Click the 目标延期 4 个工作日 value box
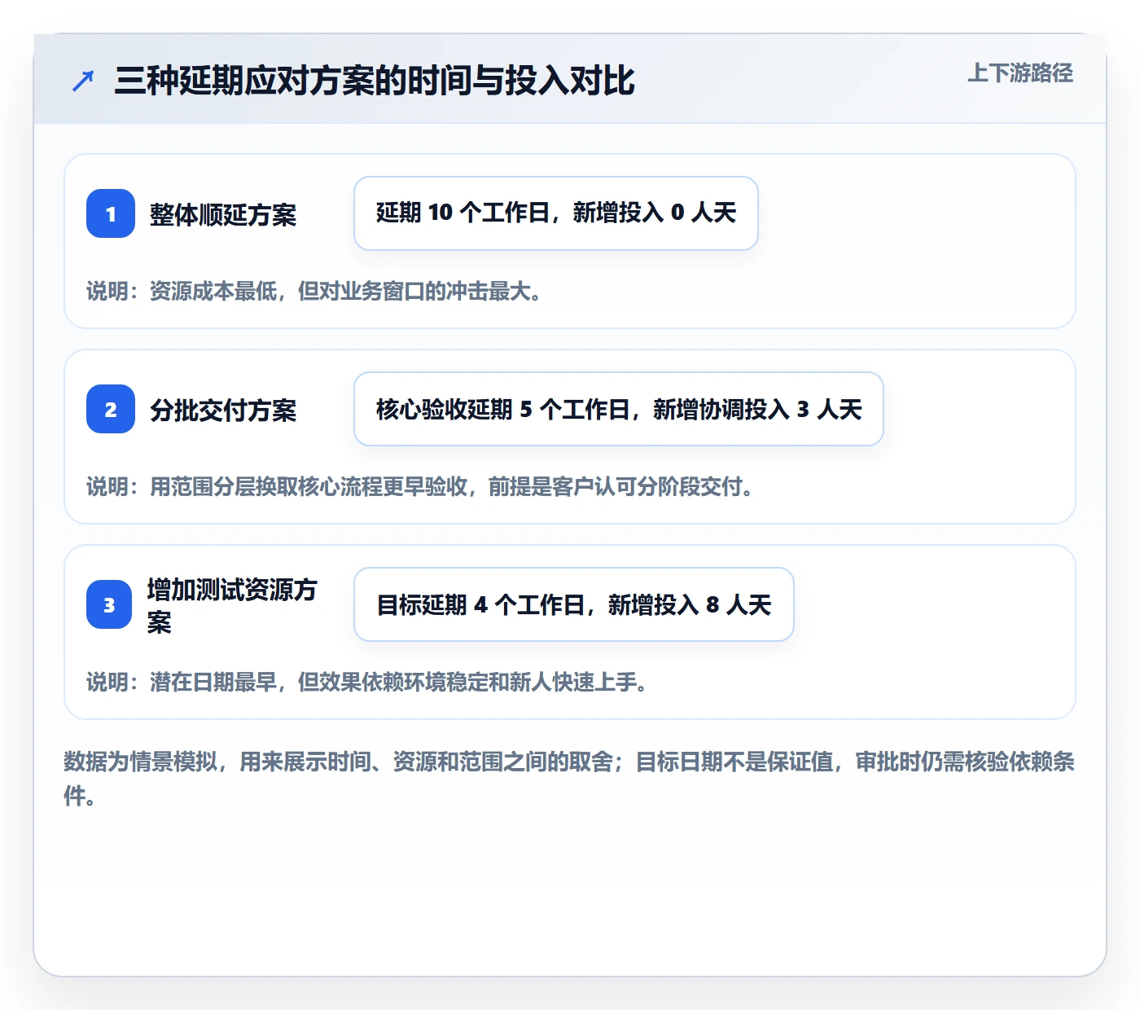 [574, 604]
